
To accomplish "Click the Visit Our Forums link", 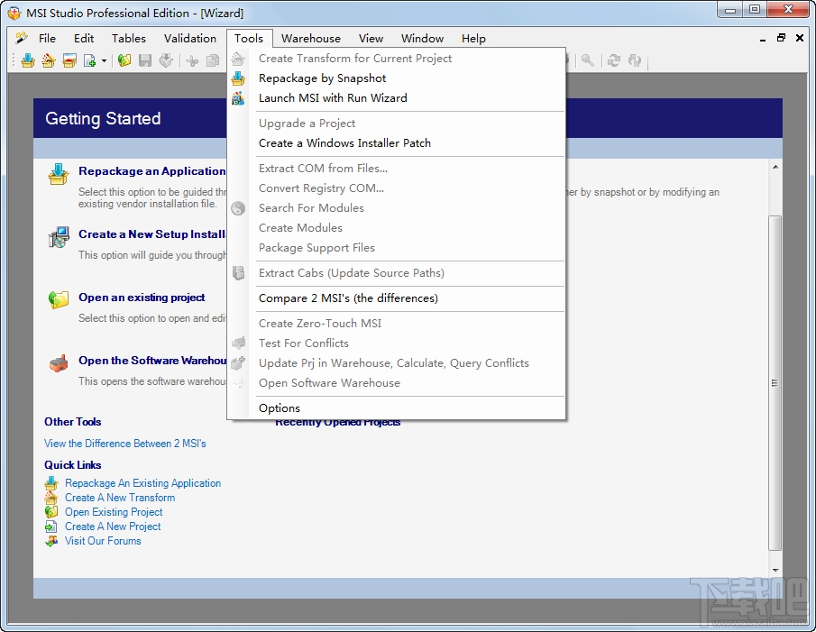I will (x=103, y=541).
